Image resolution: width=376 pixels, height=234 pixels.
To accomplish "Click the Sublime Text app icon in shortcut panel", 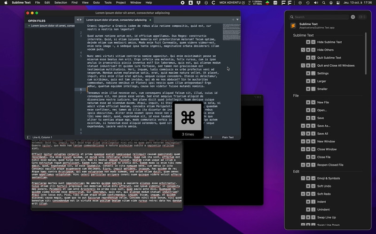I will 293,26.
